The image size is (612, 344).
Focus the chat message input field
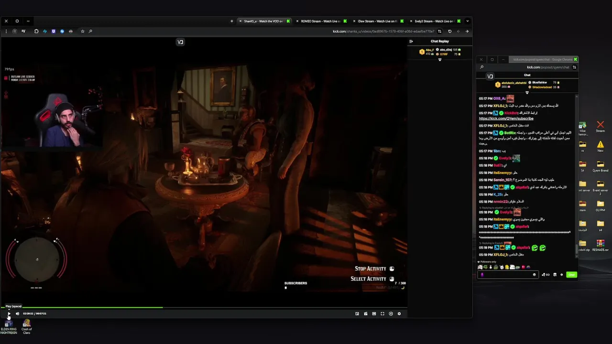(x=507, y=275)
